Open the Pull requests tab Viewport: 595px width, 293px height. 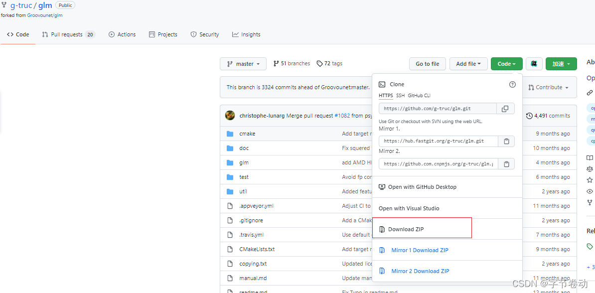[x=68, y=34]
